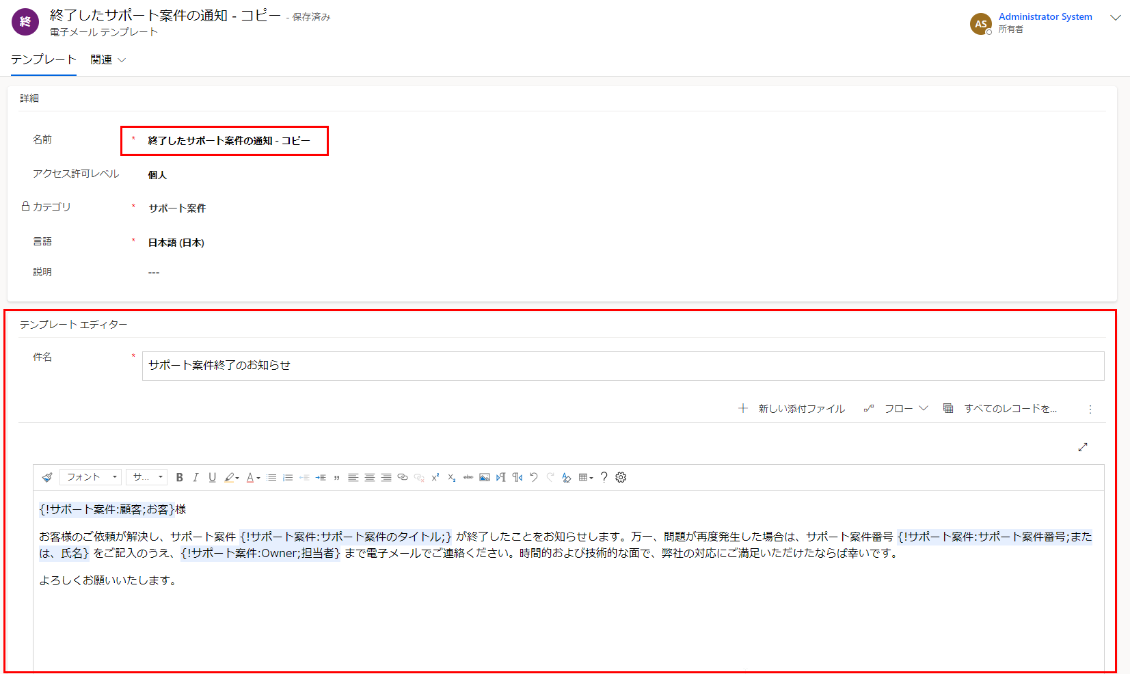Click the アクセス許可レベル value 個人
This screenshot has width=1130, height=674.
157,175
